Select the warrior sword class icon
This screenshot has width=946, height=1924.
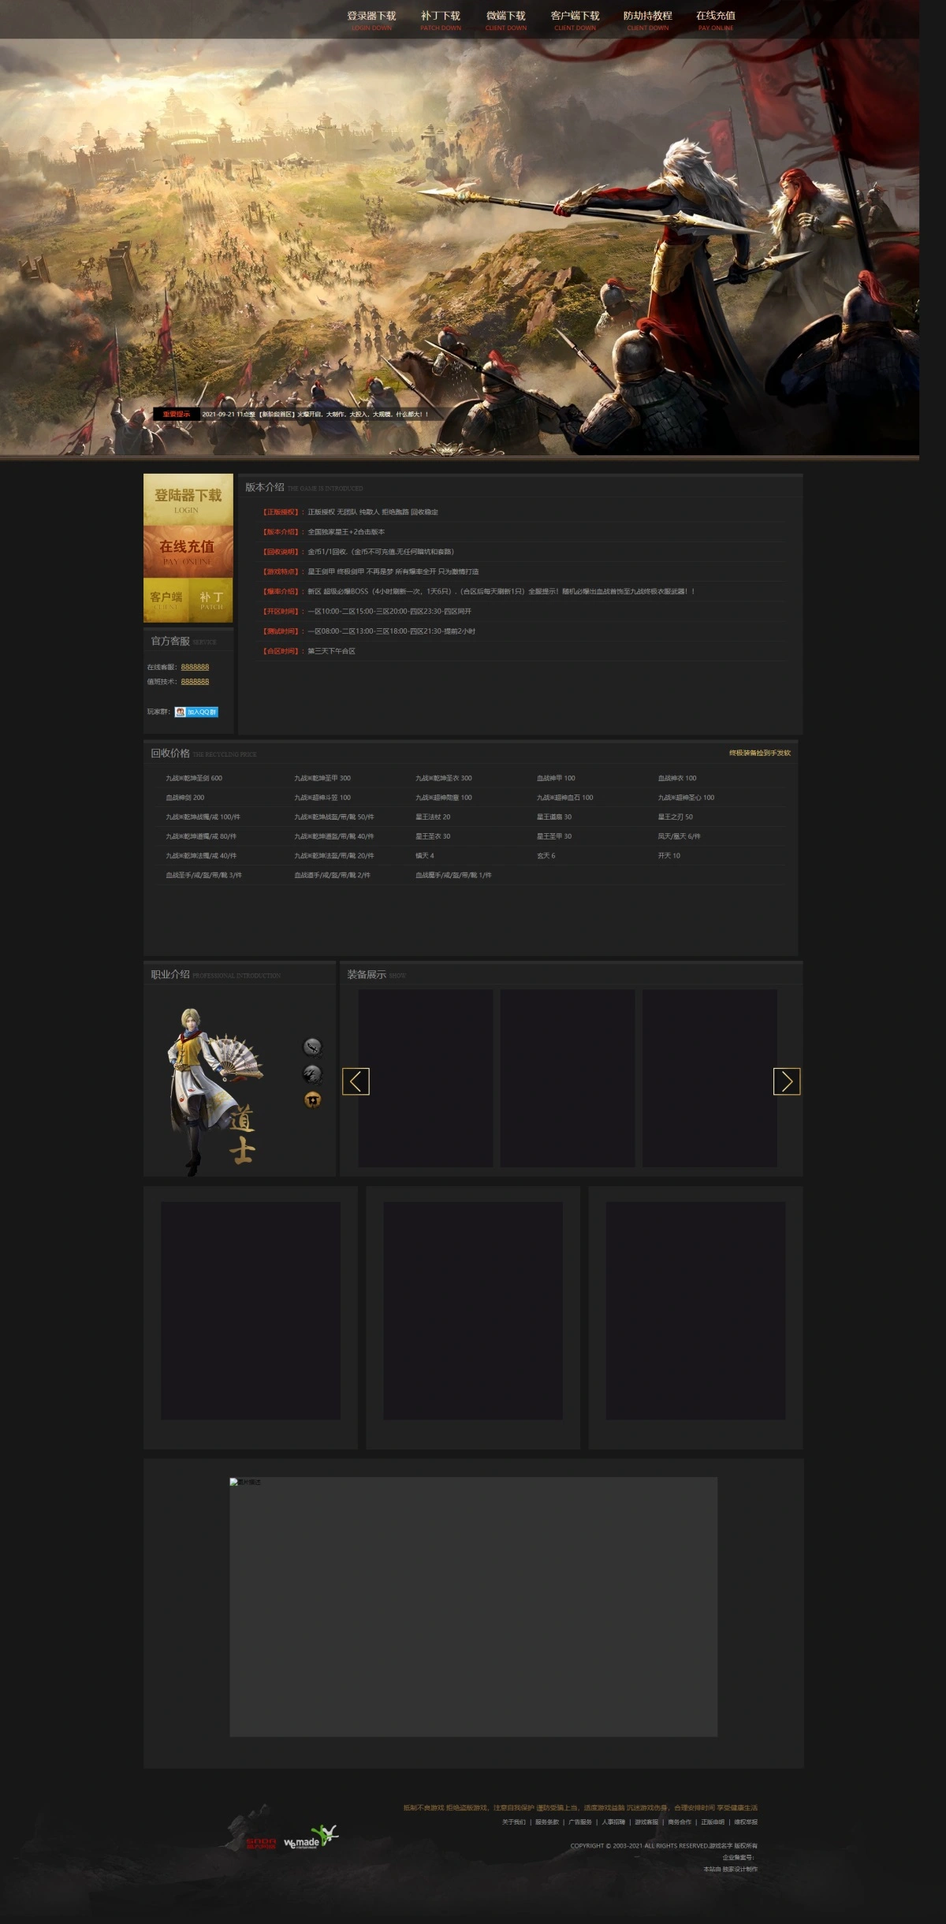point(312,1047)
